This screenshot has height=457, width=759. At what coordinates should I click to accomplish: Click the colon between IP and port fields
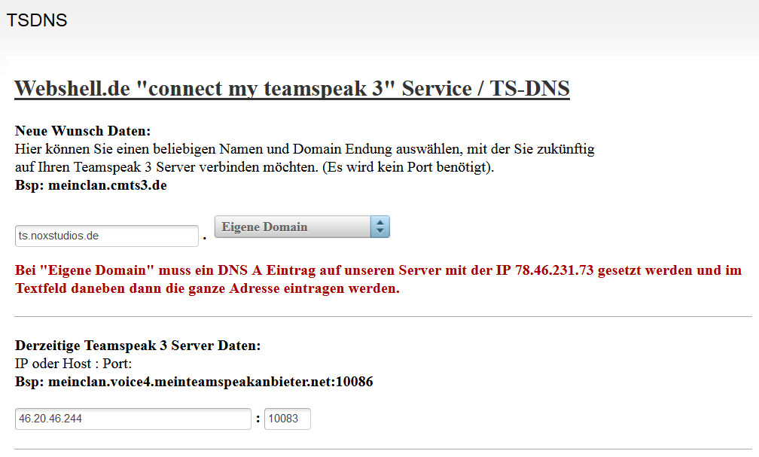pos(258,419)
